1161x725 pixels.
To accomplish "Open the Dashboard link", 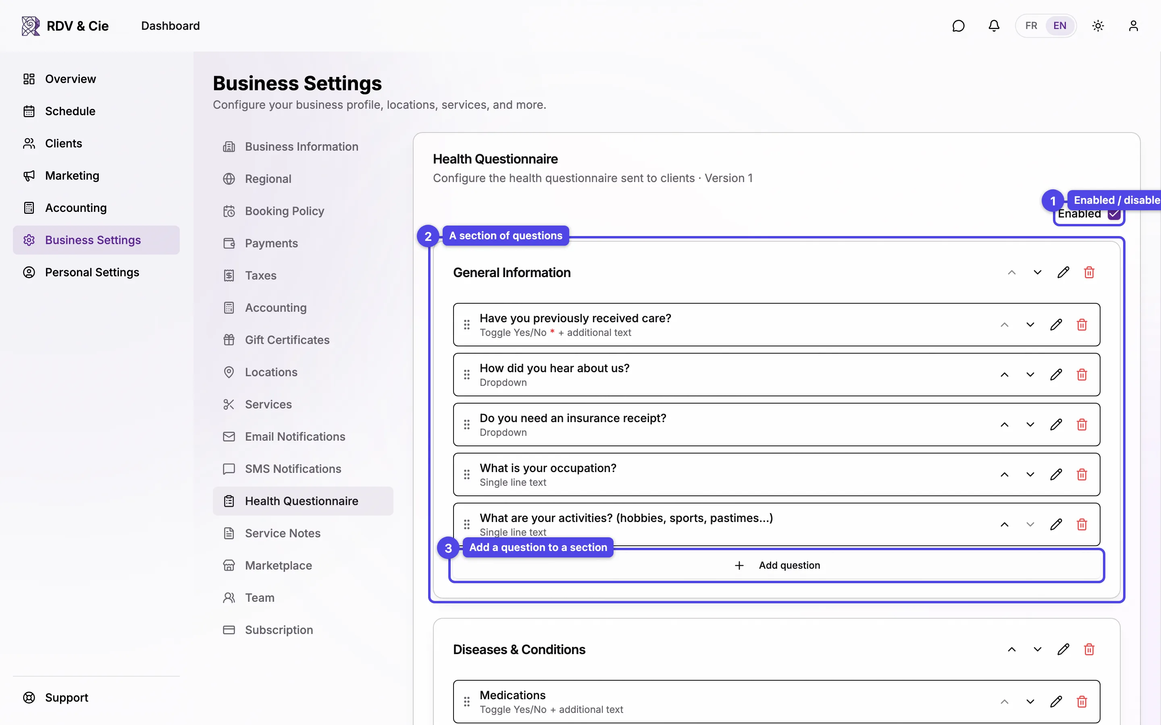I will (170, 26).
